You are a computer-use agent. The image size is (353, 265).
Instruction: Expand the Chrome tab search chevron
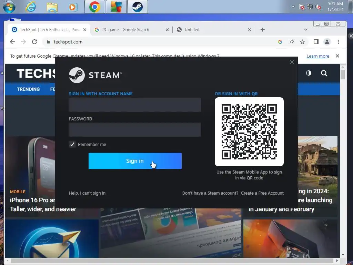coord(305,30)
